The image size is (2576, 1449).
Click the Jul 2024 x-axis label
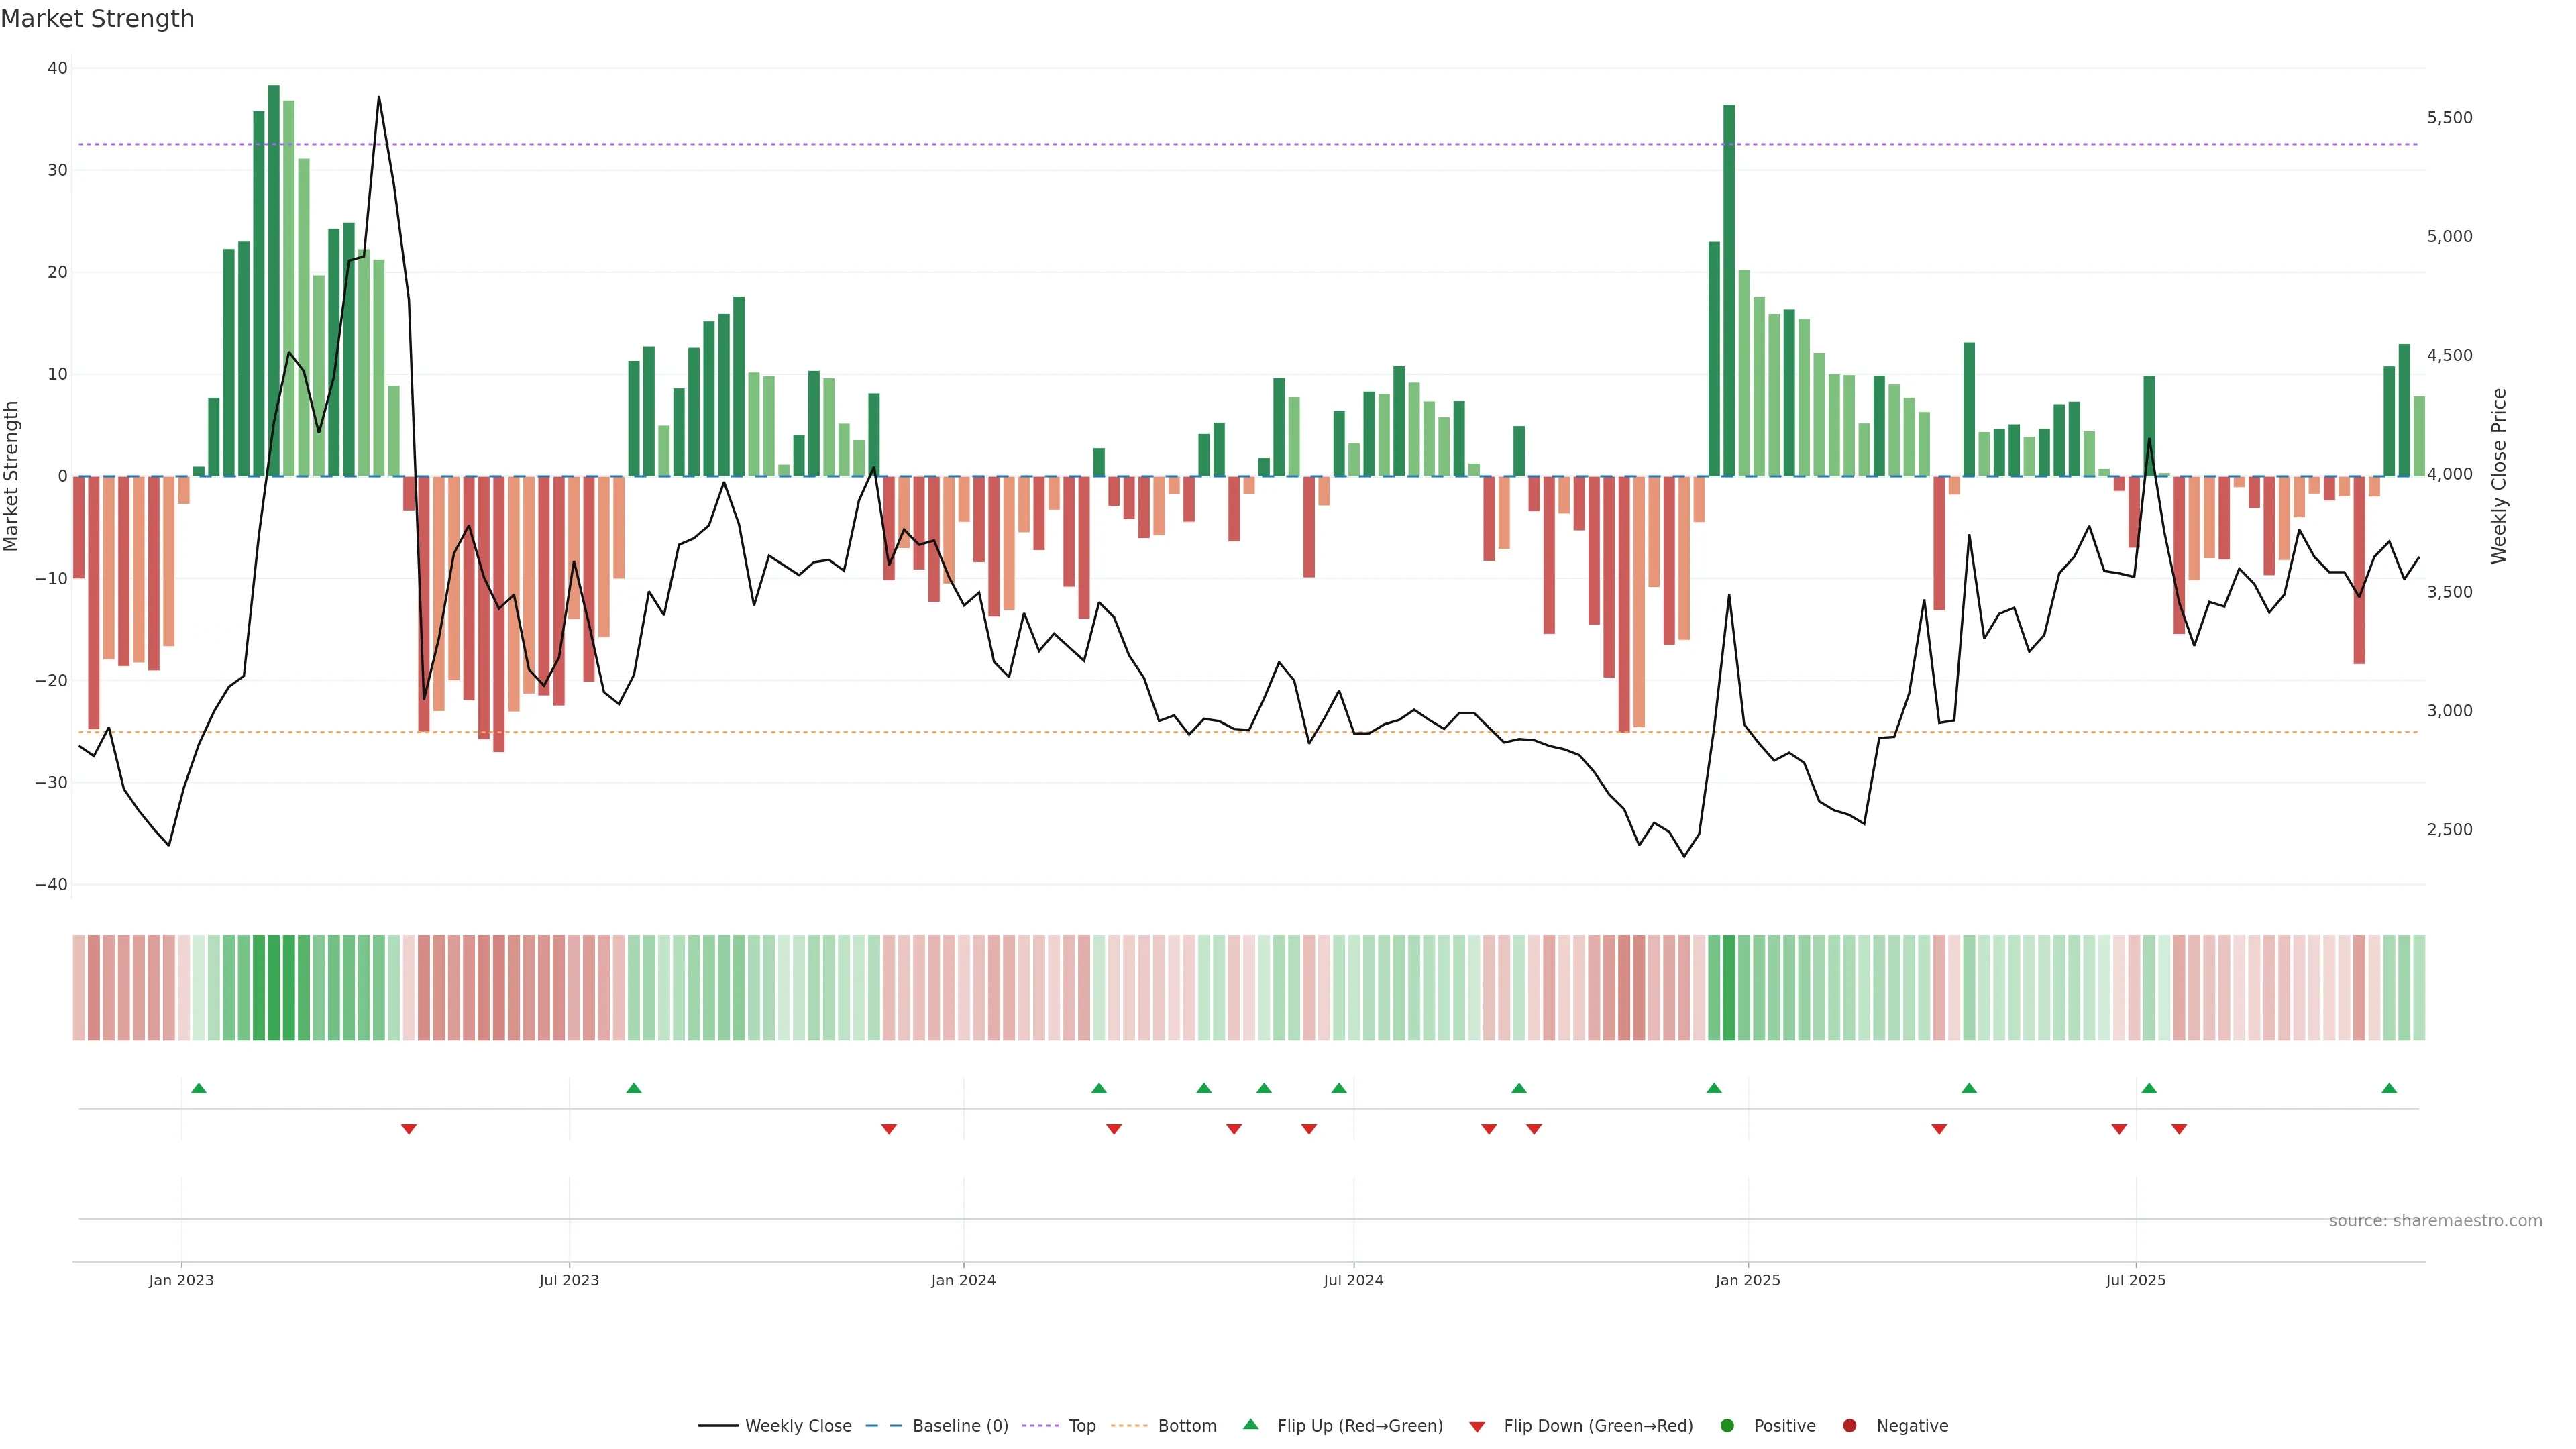tap(1353, 1280)
